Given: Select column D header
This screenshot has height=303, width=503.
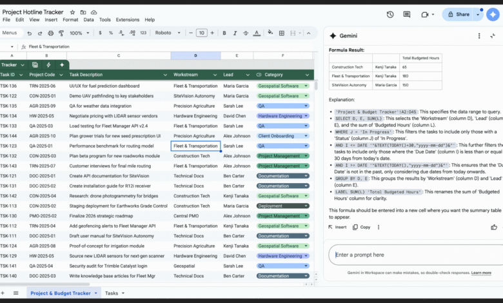Looking at the screenshot, I should [195, 56].
